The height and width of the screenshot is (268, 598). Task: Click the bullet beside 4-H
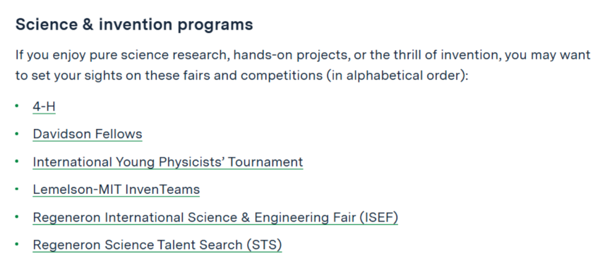(17, 106)
